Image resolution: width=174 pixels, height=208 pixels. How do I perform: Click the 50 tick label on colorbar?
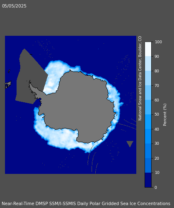pos(157,114)
